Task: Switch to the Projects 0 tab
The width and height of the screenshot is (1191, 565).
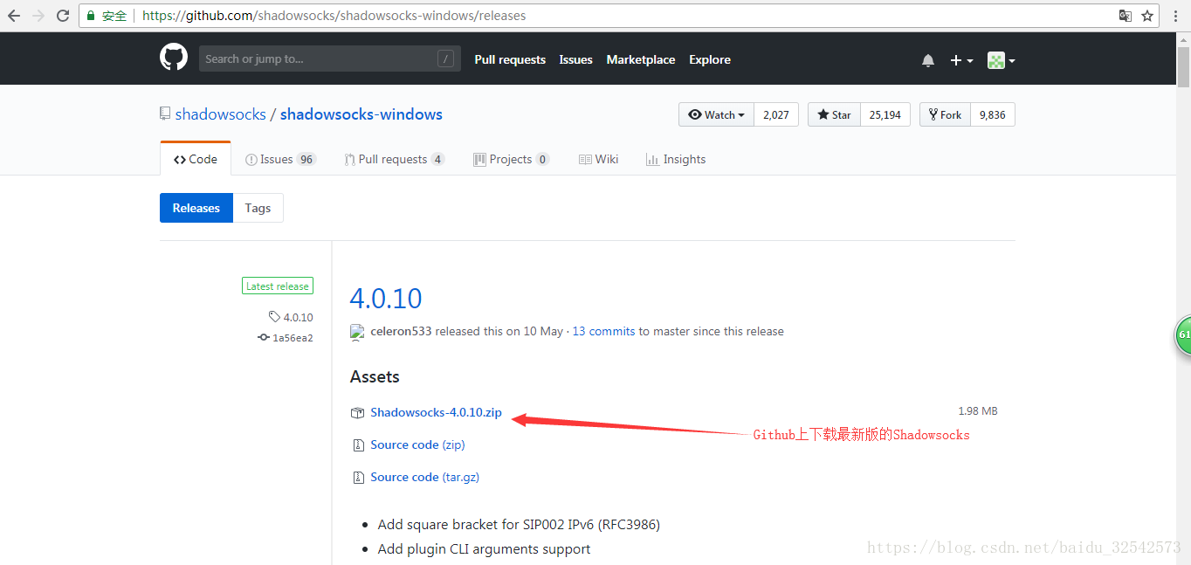Action: pyautogui.click(x=511, y=159)
